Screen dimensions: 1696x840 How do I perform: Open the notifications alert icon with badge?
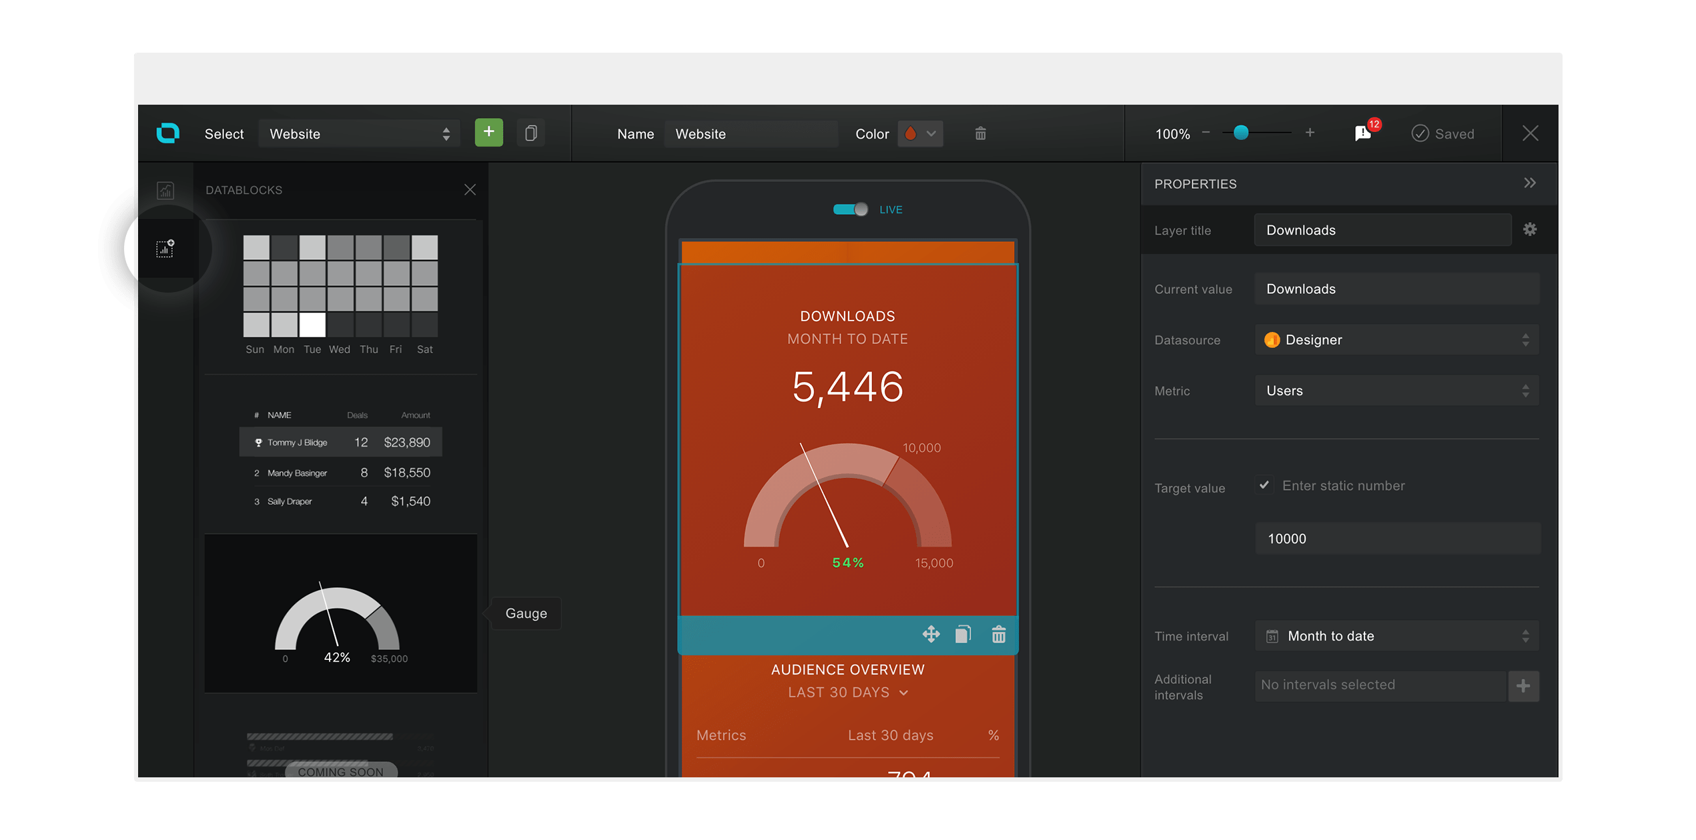click(1363, 133)
